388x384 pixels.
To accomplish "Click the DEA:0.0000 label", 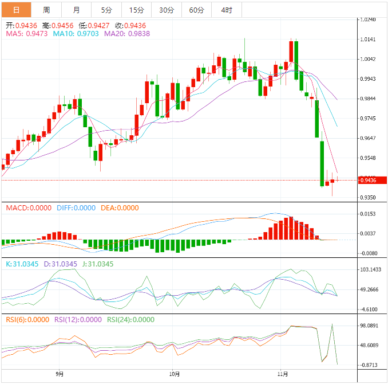I will click(120, 207).
